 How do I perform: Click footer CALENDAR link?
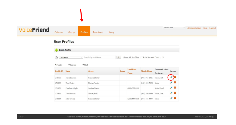click(71, 117)
